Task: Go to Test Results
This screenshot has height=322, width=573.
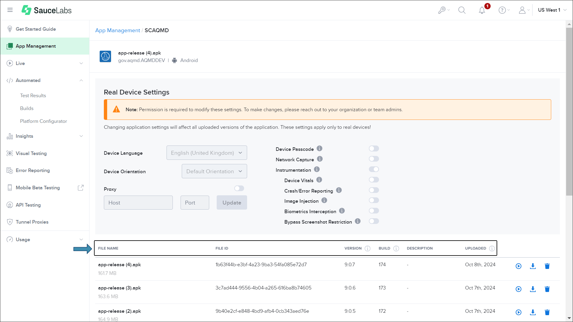Action: coord(33,95)
